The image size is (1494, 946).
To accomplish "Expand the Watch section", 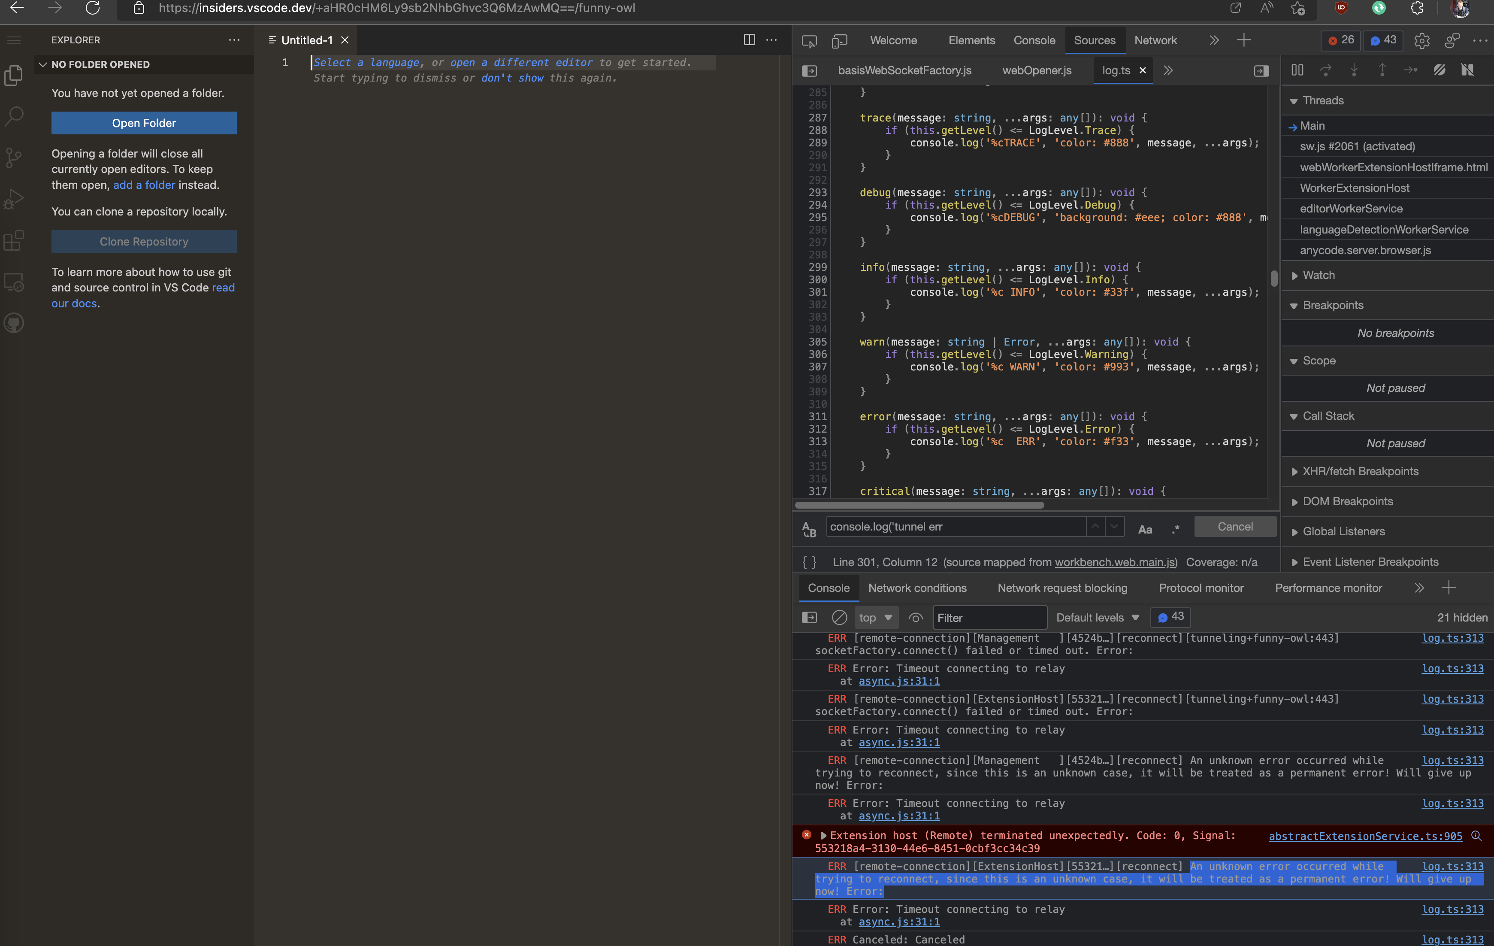I will tap(1318, 275).
